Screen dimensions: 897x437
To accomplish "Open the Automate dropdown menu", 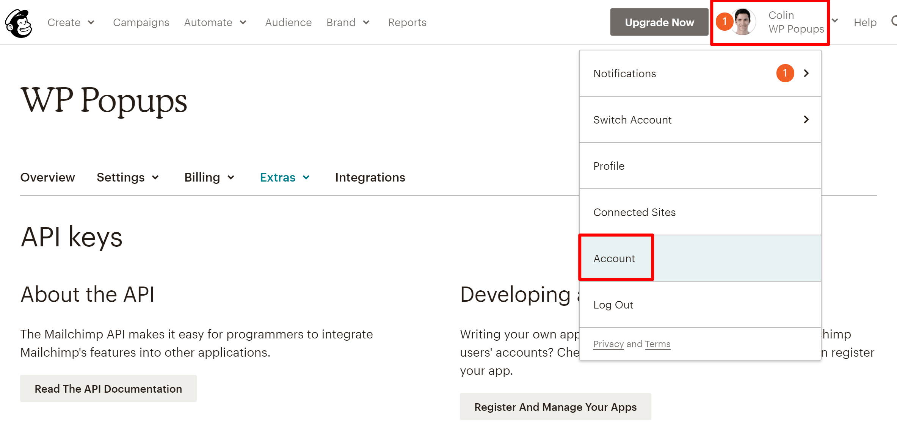I will (x=215, y=22).
